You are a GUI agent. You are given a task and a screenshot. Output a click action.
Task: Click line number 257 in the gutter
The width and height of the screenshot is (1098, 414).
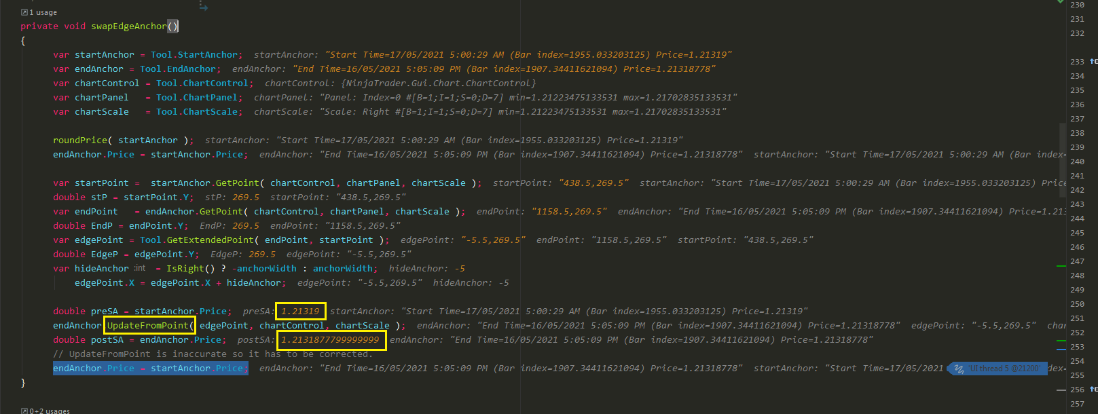point(1077,404)
